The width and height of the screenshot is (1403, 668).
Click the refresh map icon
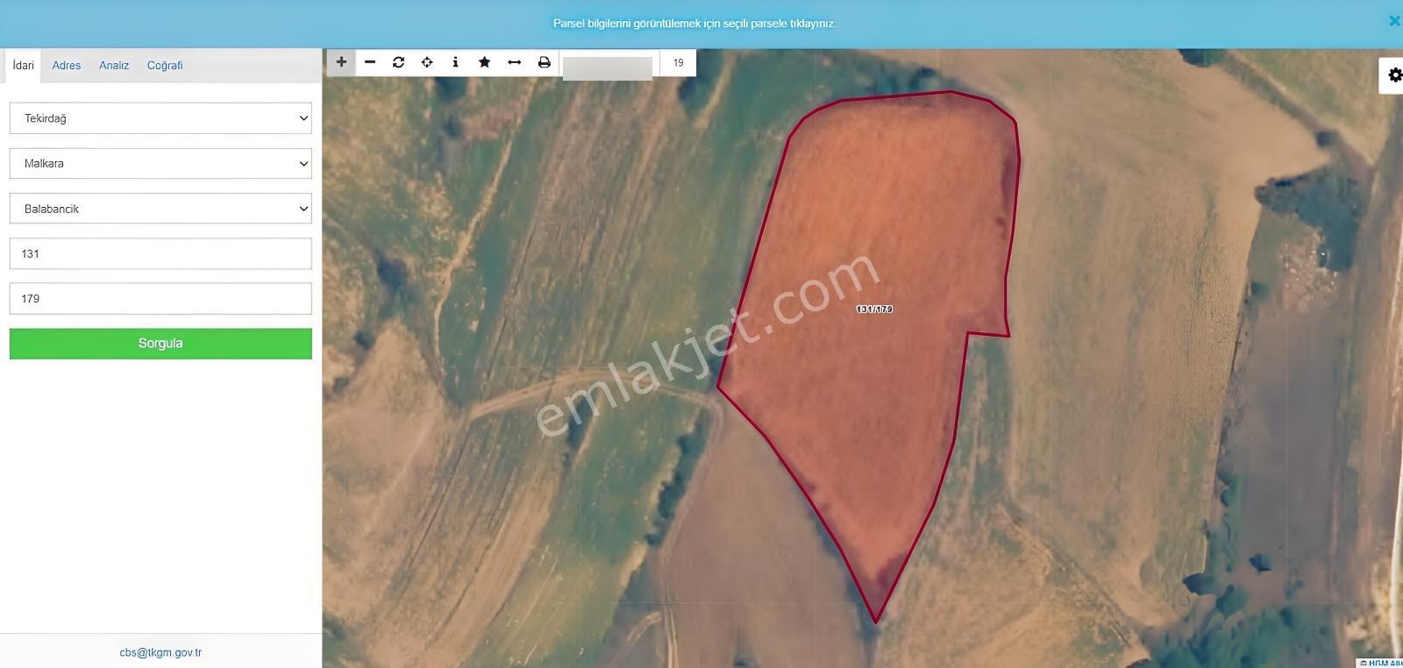click(398, 62)
